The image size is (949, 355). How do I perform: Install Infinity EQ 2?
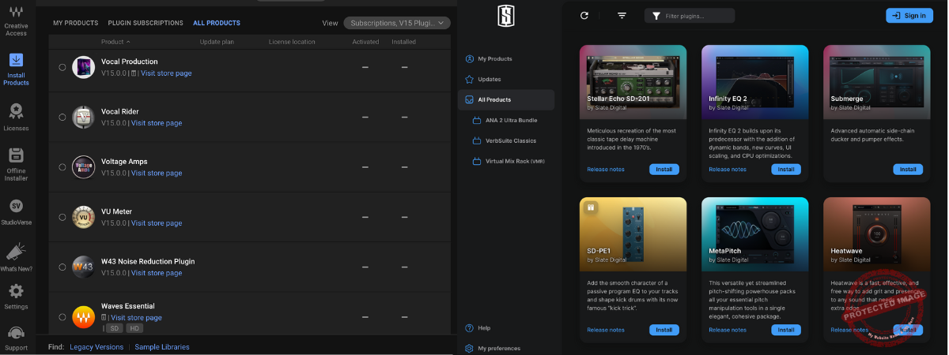click(785, 169)
